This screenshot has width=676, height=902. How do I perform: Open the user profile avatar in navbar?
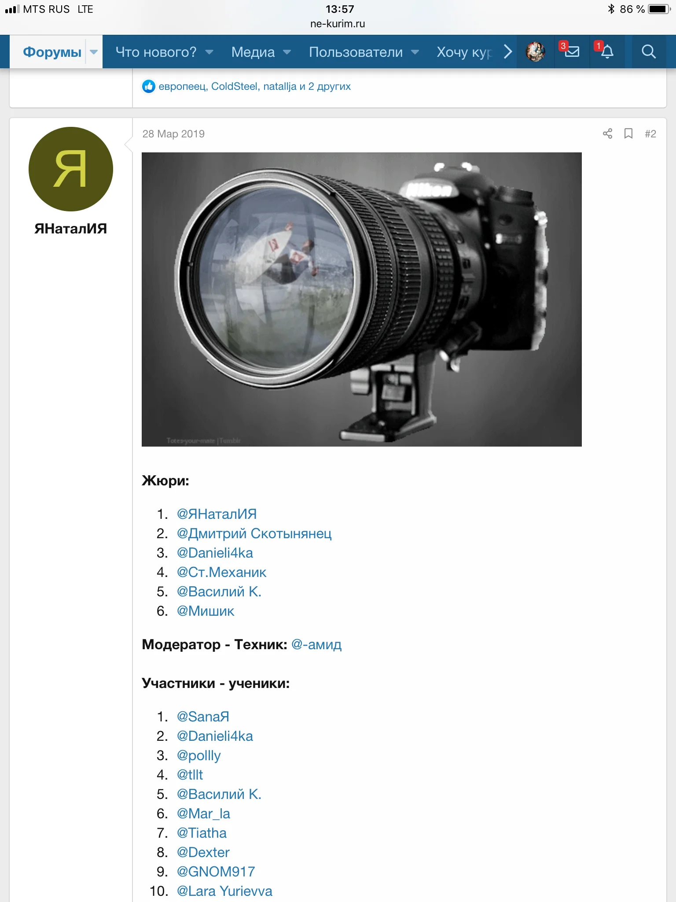(535, 52)
